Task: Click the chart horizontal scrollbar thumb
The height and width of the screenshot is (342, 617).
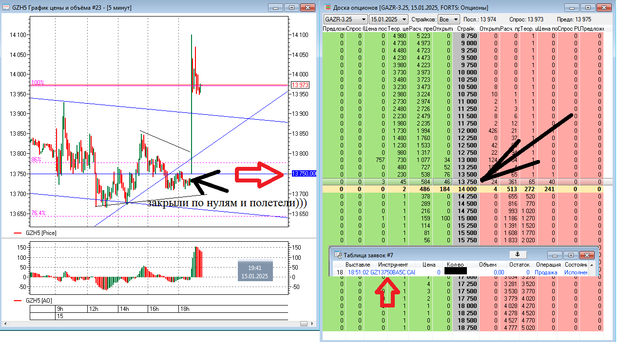Action: [x=304, y=324]
